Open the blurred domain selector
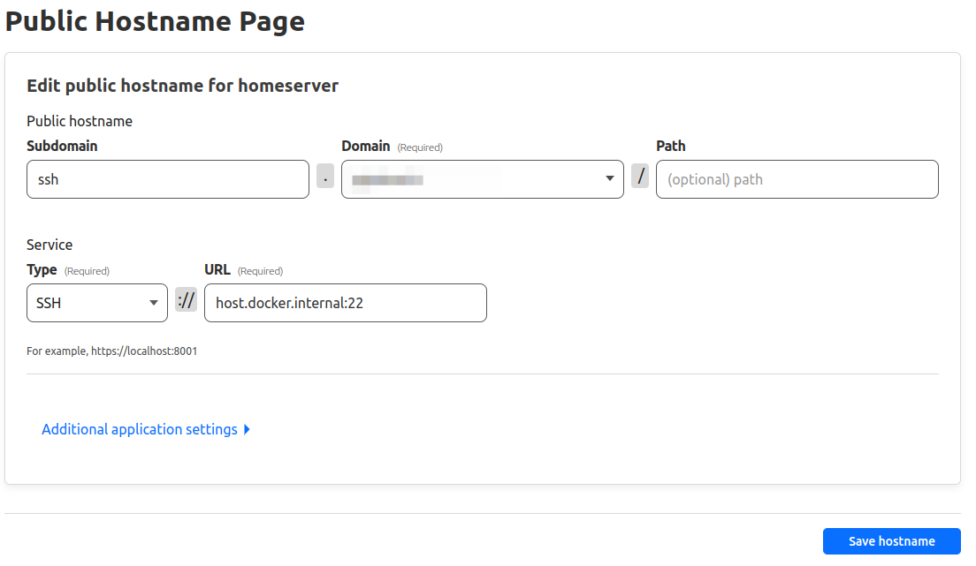The width and height of the screenshot is (976, 566). point(482,178)
